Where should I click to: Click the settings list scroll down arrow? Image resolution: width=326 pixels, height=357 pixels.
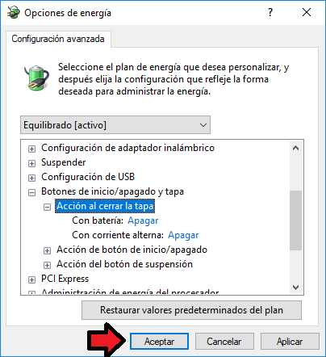pyautogui.click(x=295, y=288)
